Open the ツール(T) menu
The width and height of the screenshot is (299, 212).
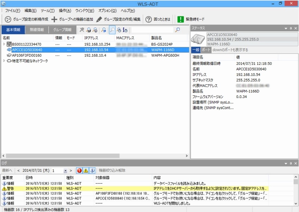click(x=48, y=11)
